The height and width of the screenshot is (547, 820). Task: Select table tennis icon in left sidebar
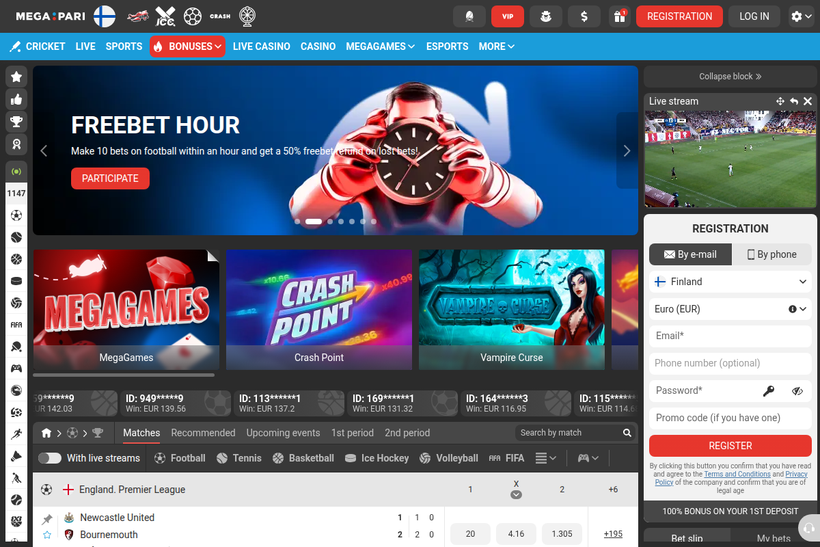point(16,347)
